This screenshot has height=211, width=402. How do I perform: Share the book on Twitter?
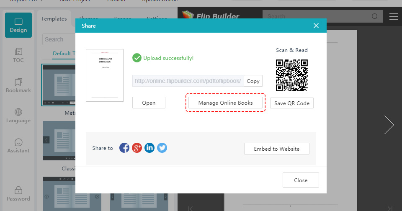coord(162,148)
